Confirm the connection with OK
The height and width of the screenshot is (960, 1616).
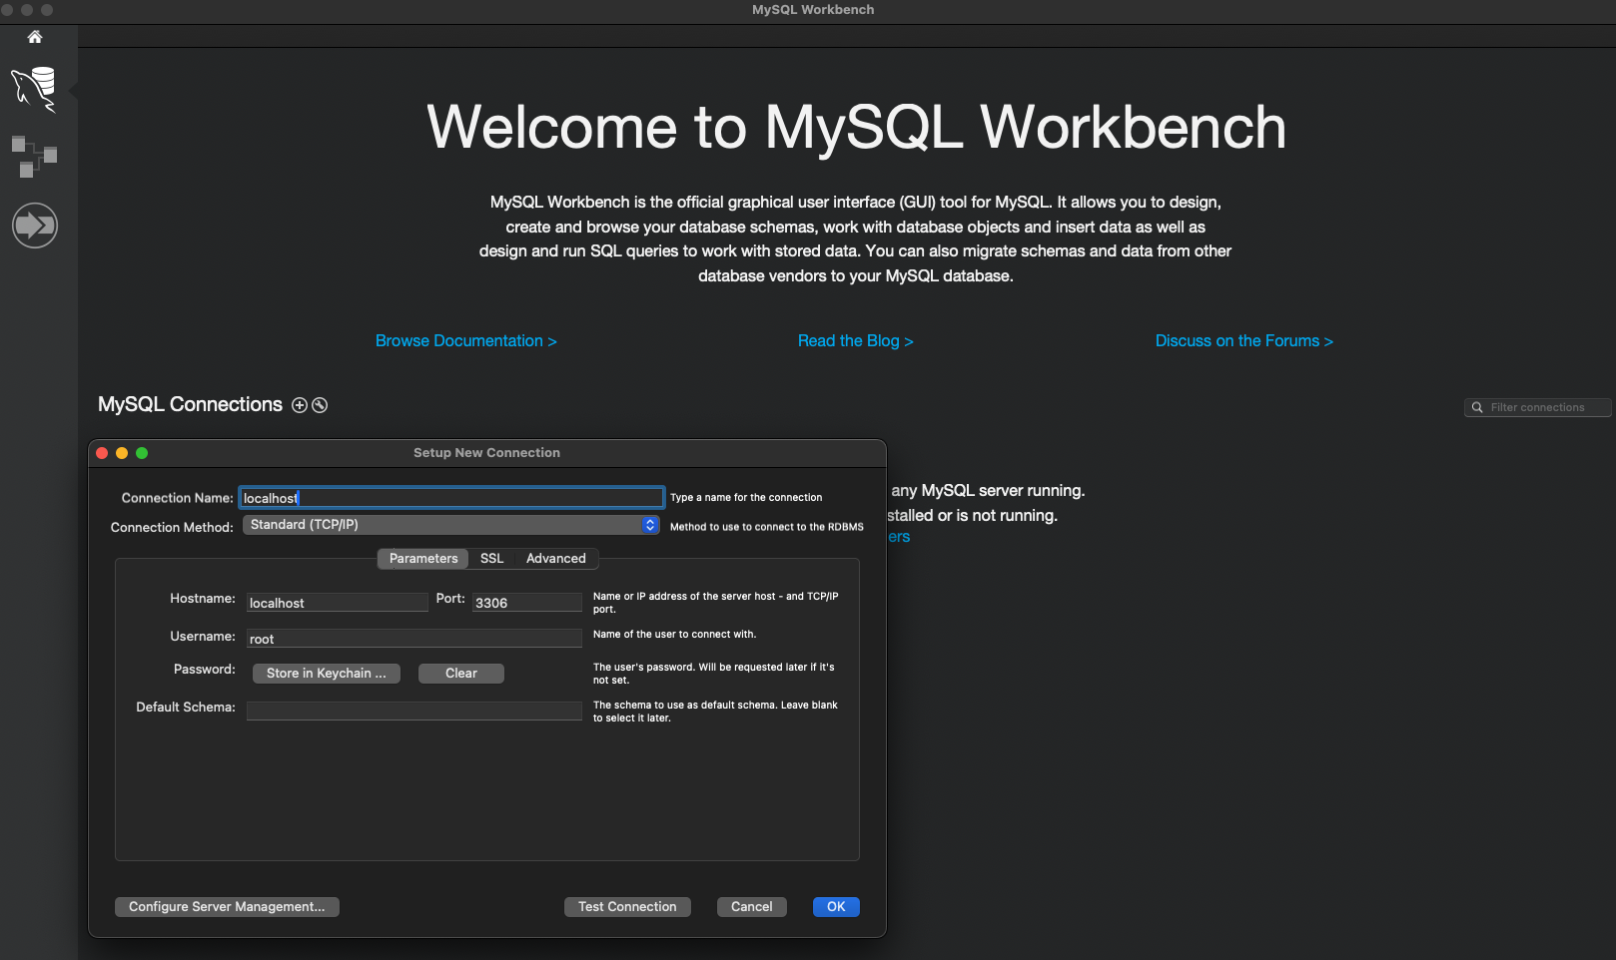(836, 907)
